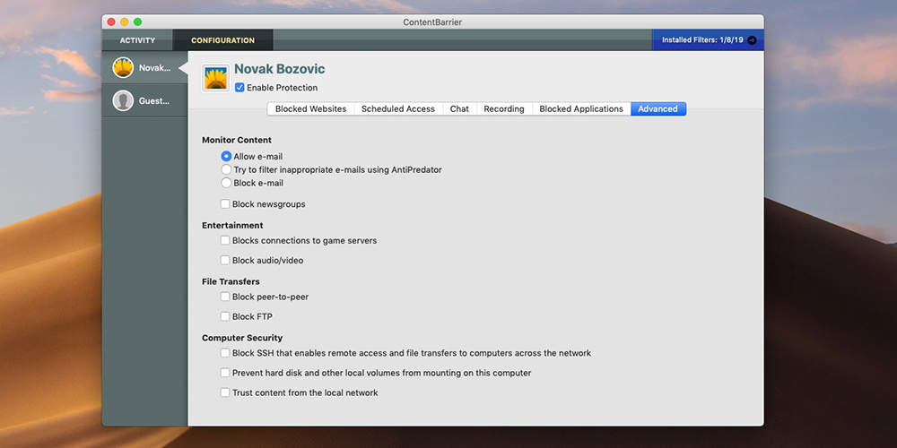Select filter e-mails using AntiPredator option
The image size is (897, 448).
[226, 169]
